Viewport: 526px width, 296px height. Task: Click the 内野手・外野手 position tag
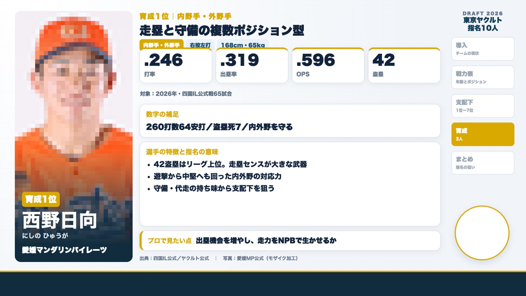[x=161, y=45]
